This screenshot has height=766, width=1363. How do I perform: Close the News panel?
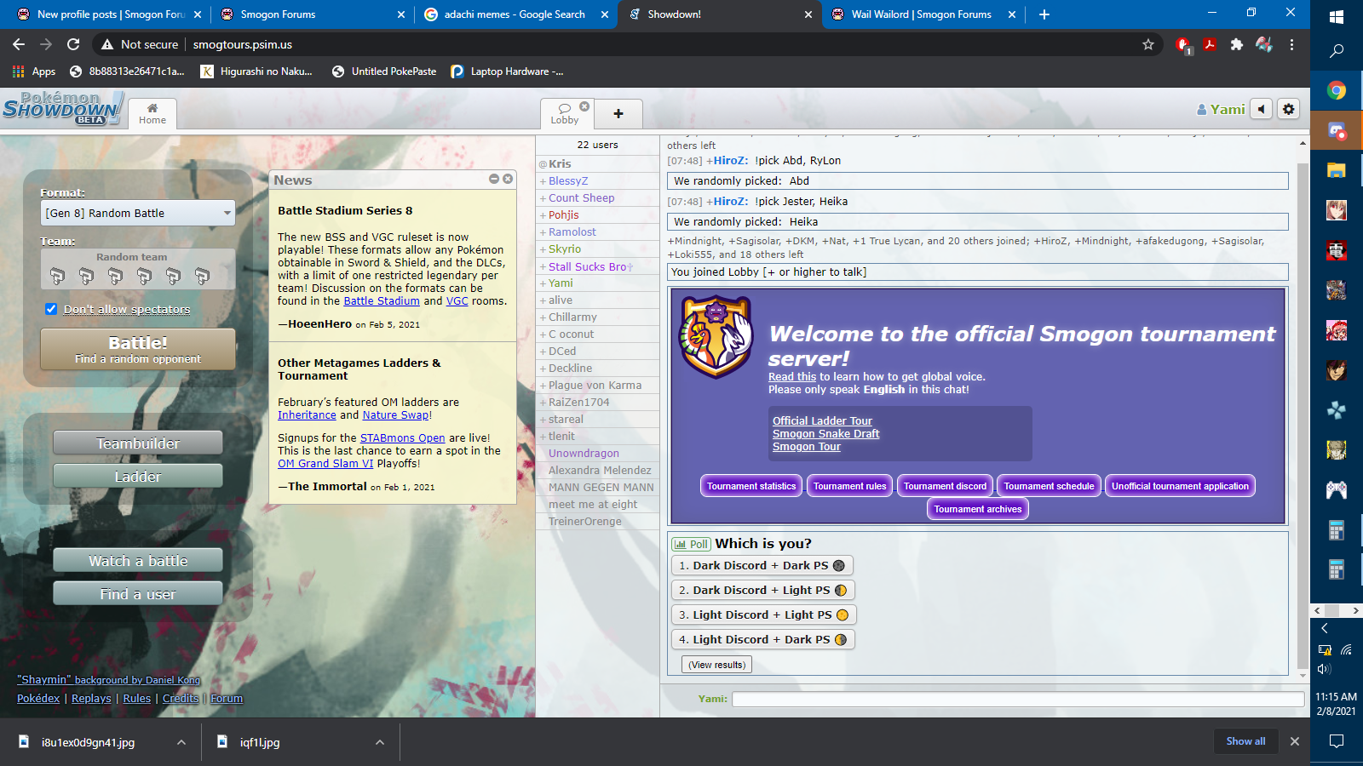(x=508, y=179)
